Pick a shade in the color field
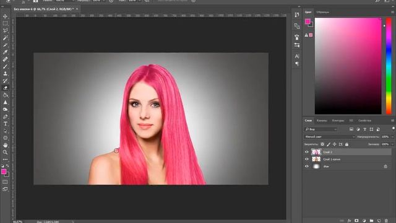The height and width of the screenshot is (223, 396). tap(348, 66)
